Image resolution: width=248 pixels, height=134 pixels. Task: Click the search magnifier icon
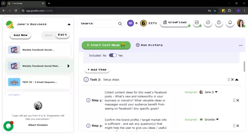click(x=120, y=24)
